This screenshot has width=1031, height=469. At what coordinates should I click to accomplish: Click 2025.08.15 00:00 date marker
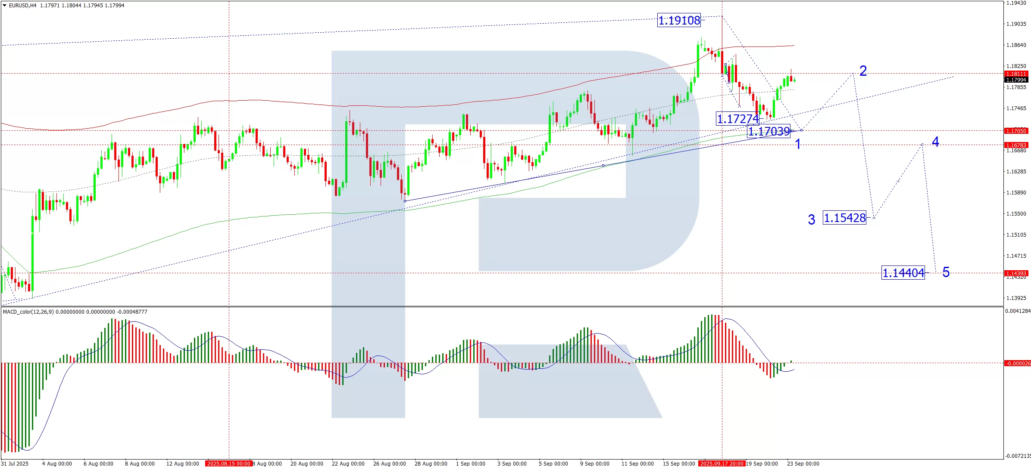coord(228,463)
